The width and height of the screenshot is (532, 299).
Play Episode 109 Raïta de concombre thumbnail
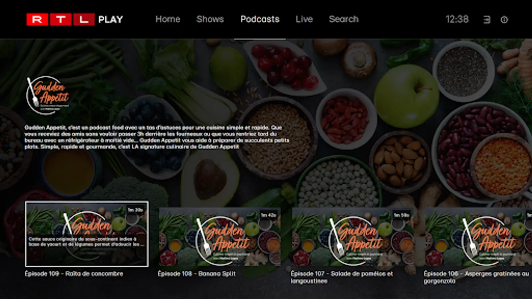(x=87, y=234)
